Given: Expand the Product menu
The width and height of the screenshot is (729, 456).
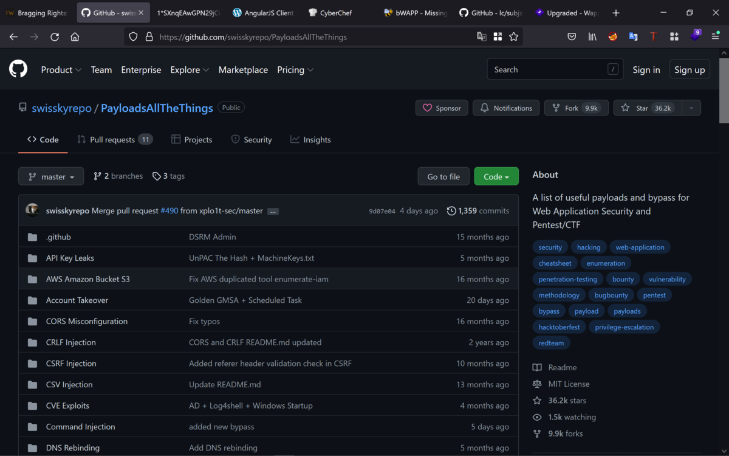Looking at the screenshot, I should pyautogui.click(x=61, y=70).
